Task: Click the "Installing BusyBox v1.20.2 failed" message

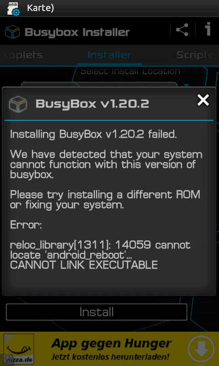Action: click(94, 135)
